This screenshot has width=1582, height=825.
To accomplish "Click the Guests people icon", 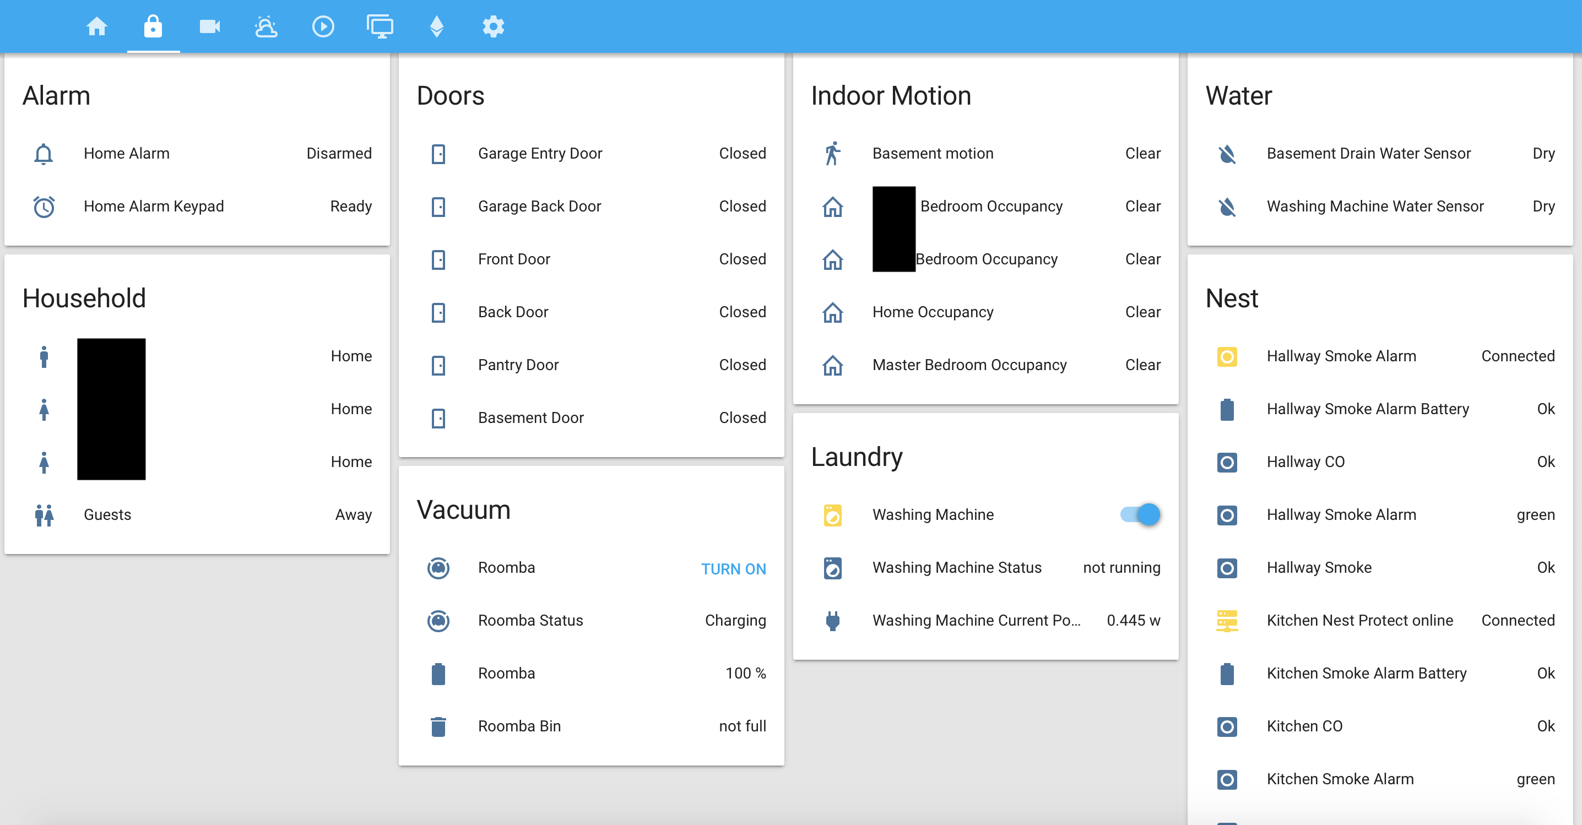I will (44, 515).
